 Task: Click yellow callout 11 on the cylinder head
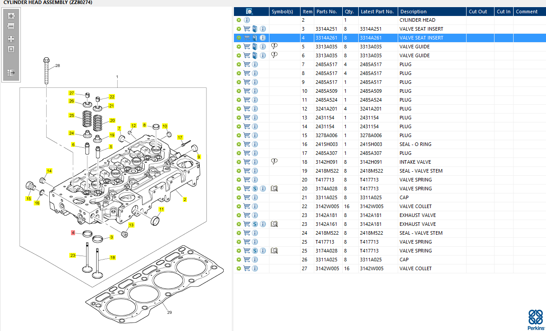[162, 209]
